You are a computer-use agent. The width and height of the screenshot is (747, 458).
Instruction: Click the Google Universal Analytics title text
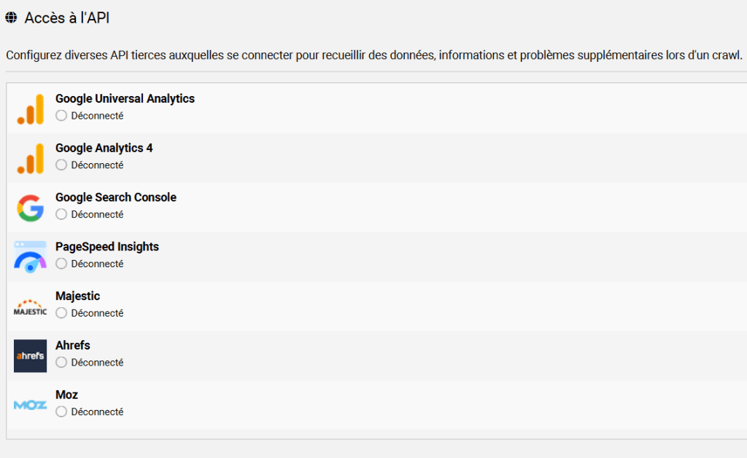[125, 98]
